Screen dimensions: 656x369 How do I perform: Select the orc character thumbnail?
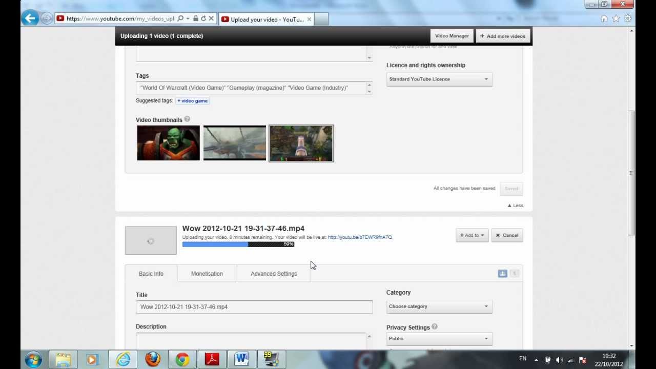pos(168,143)
